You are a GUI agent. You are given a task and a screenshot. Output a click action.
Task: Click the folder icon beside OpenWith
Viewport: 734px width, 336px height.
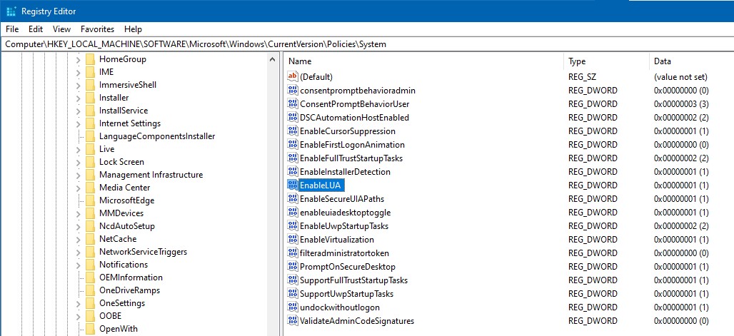[90, 329]
